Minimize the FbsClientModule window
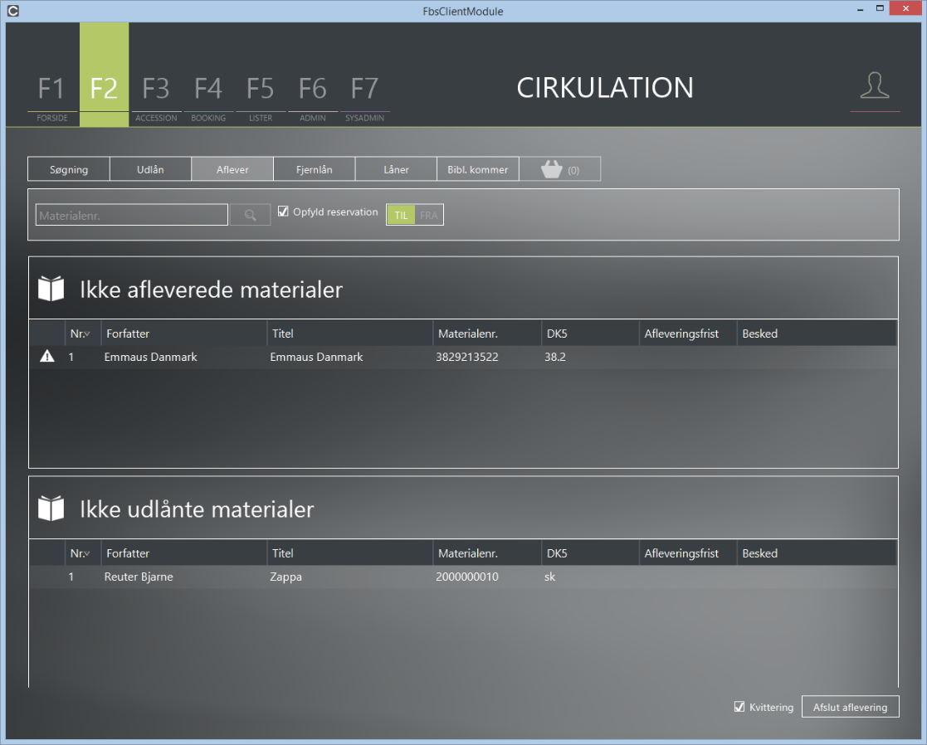927x745 pixels. (x=861, y=9)
